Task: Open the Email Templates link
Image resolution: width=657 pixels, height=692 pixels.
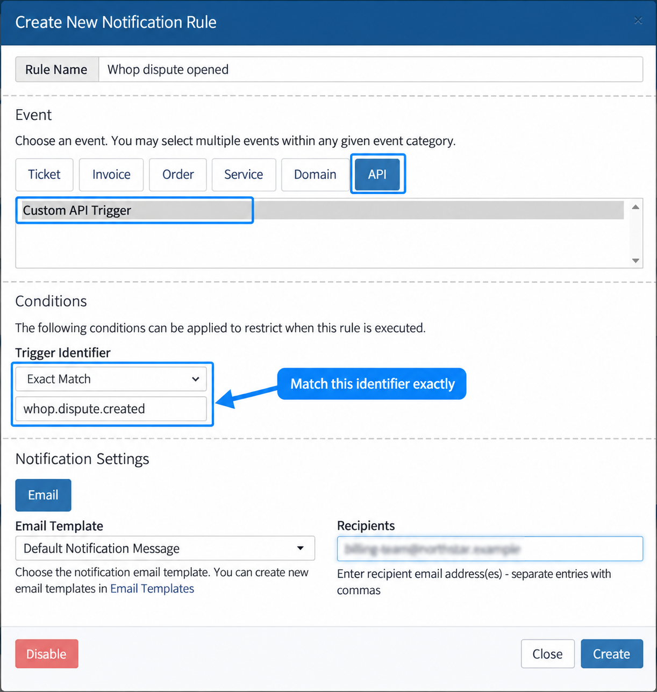Action: 152,589
